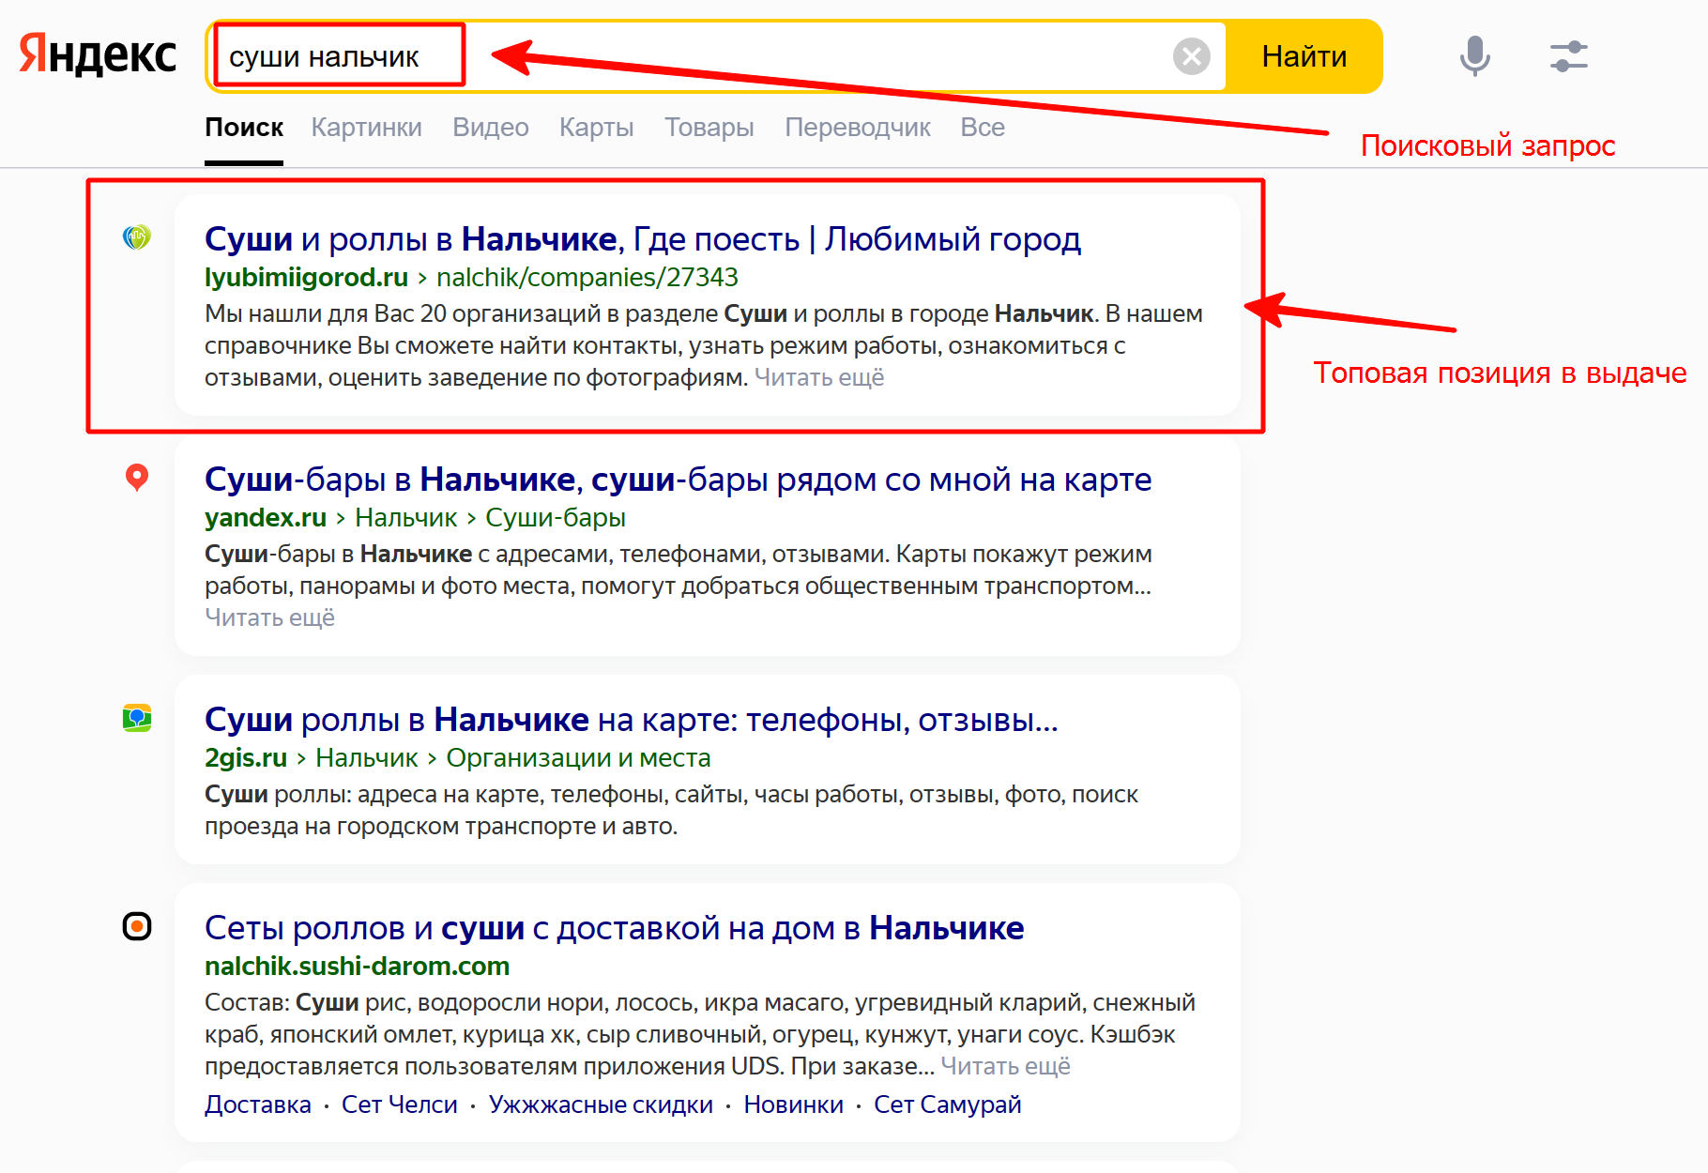Open the Все services tab

click(983, 128)
